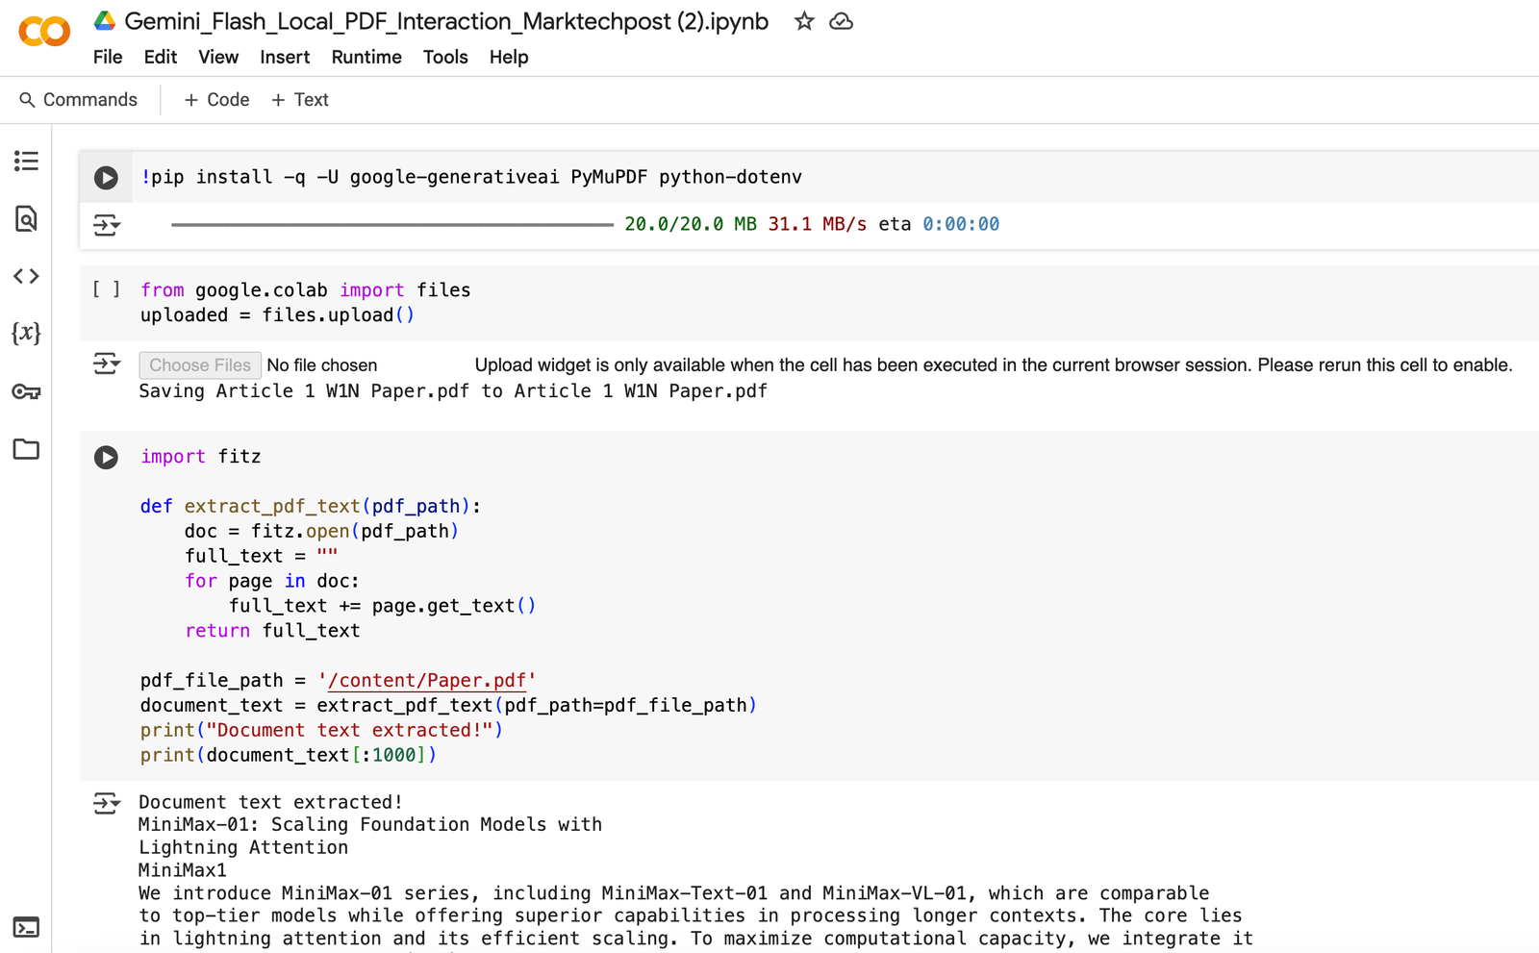The height and width of the screenshot is (953, 1539).
Task: Open the Table of contents sidebar icon
Action: click(26, 161)
